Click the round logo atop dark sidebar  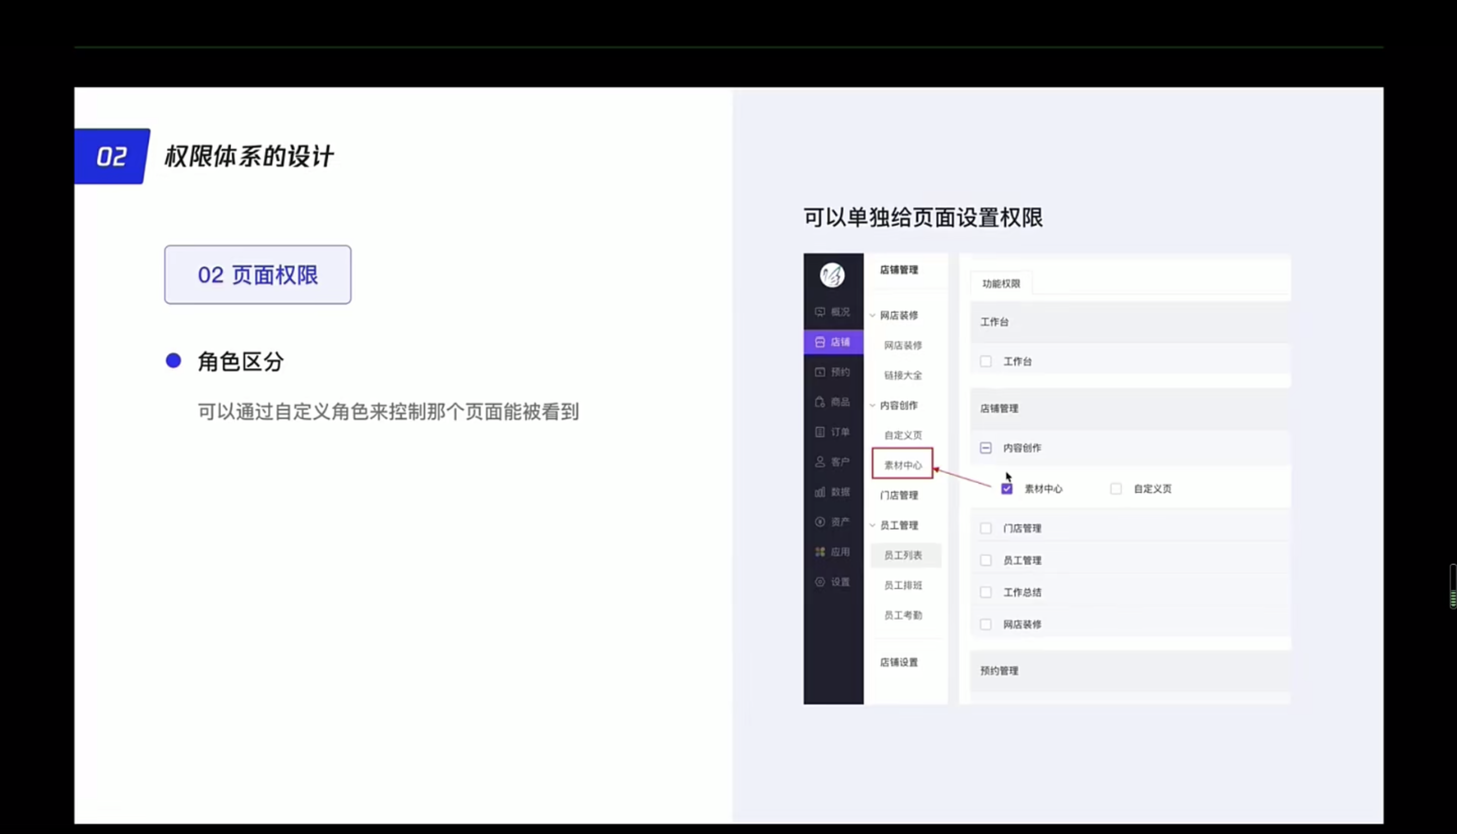coord(832,275)
